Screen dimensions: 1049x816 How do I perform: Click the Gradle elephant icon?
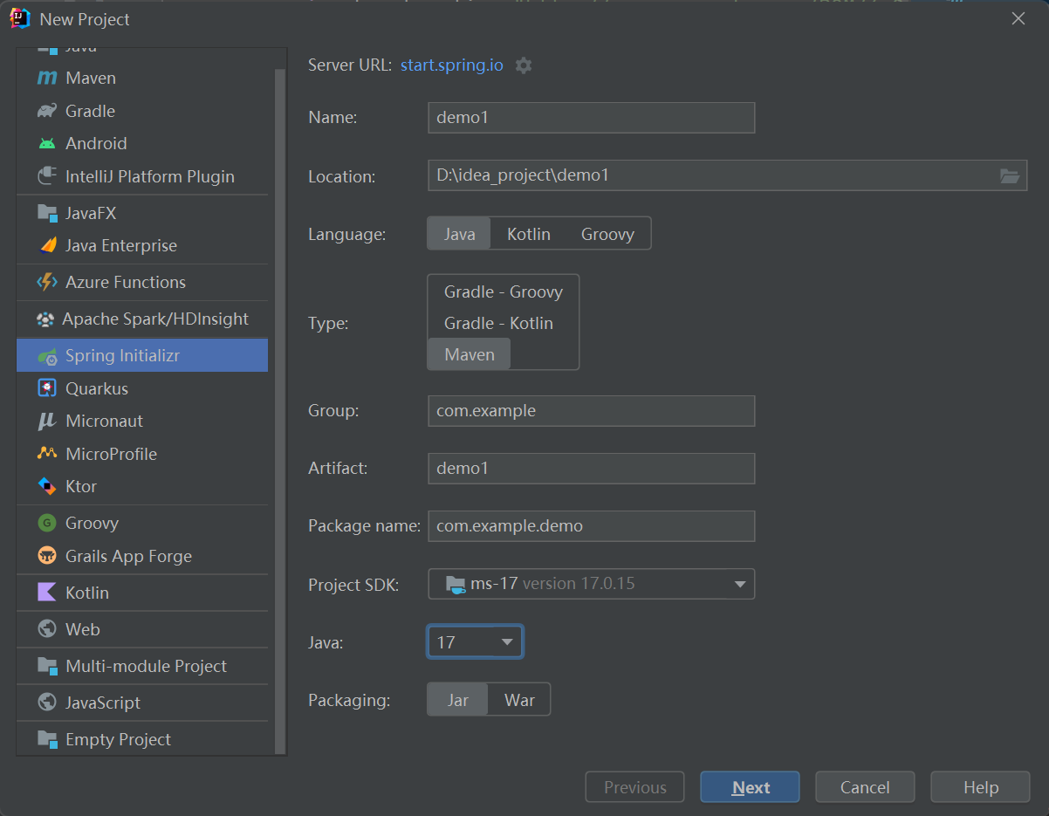pos(47,111)
